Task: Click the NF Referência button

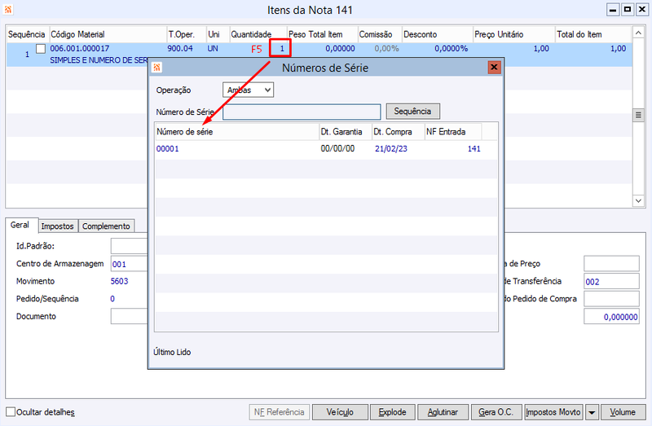Action: click(x=280, y=412)
